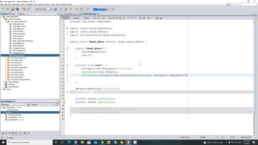Toggle Bookmark icon in editor toolbar
Screen dimensions: 258x145
coord(135,18)
